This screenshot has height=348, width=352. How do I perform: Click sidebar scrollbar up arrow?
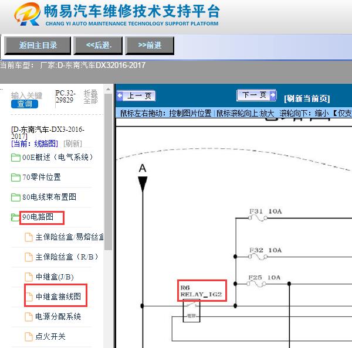[108, 89]
